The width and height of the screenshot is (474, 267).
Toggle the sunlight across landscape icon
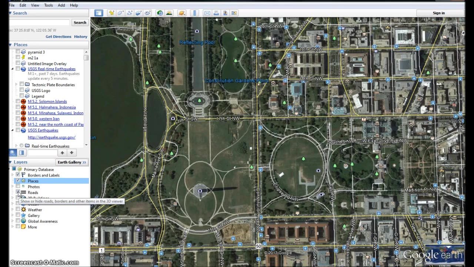coord(169,13)
